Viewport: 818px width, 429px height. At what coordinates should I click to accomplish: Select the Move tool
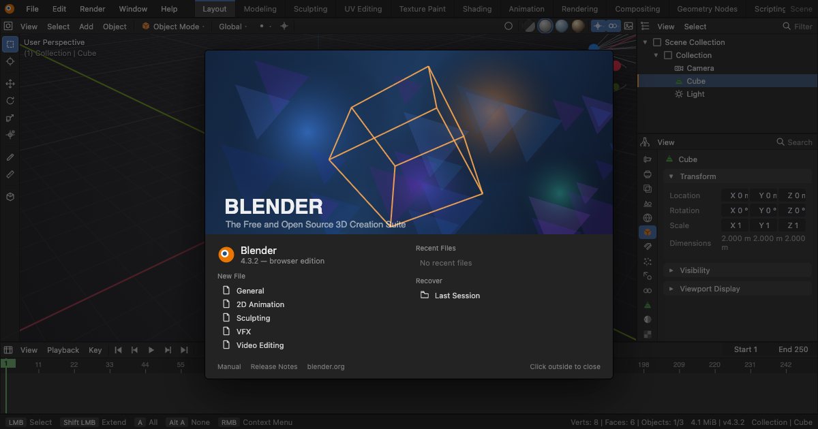click(x=10, y=84)
